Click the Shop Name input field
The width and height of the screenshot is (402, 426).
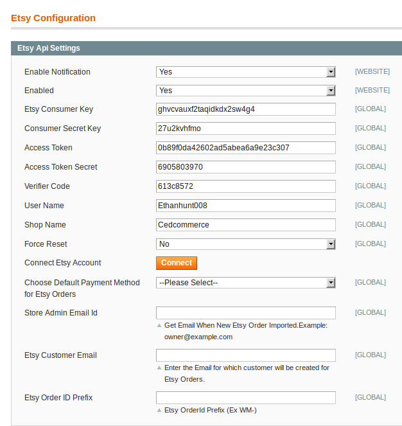(x=246, y=225)
